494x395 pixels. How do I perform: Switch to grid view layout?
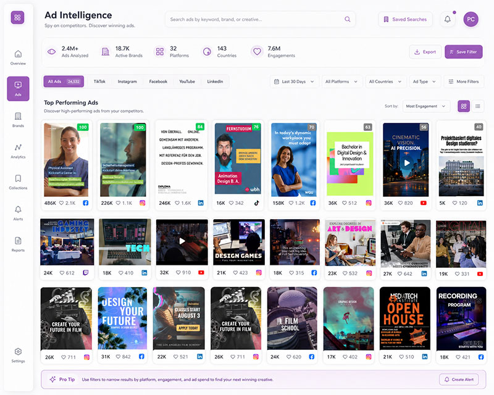(x=464, y=106)
